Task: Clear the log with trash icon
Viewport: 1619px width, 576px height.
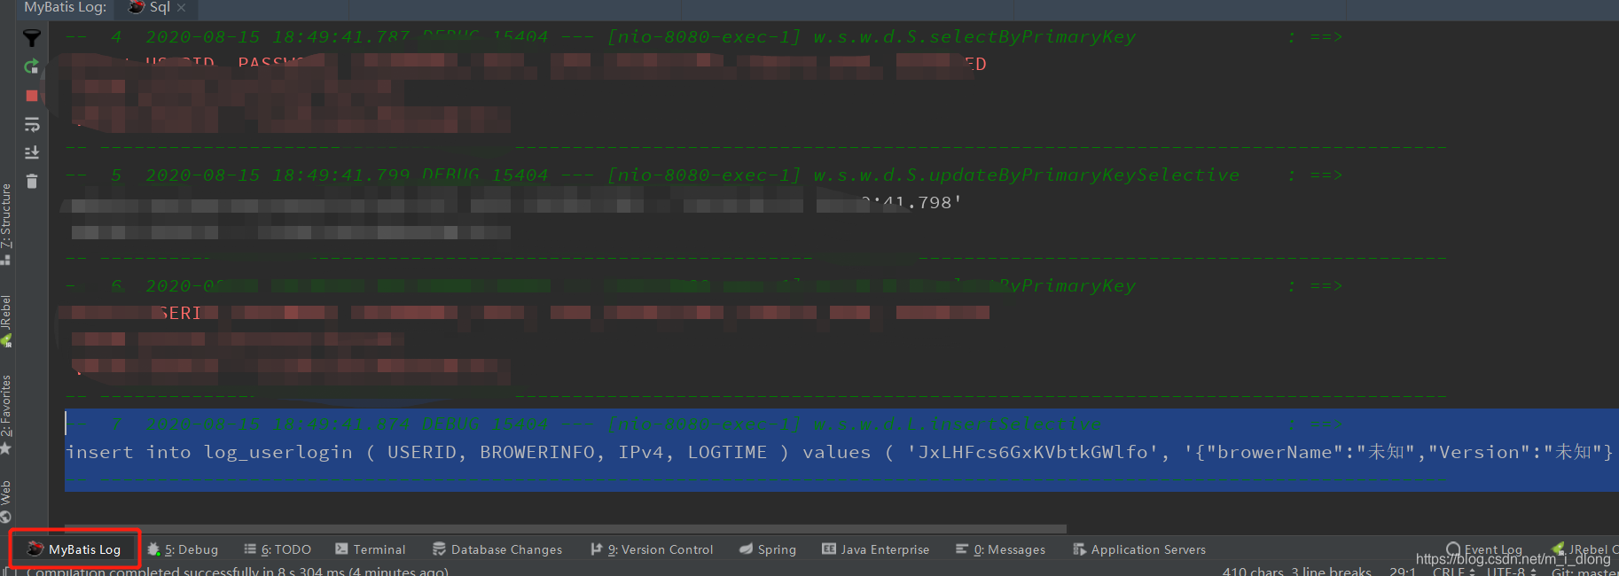Action: (x=32, y=181)
